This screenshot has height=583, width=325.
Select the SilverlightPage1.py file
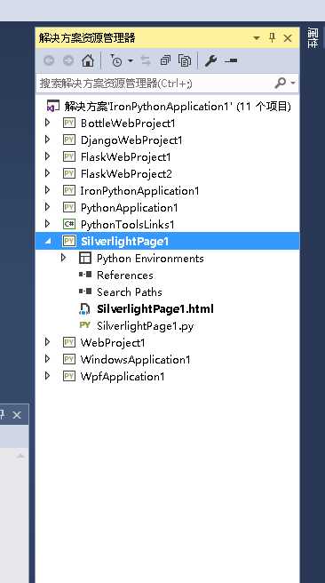[146, 325]
